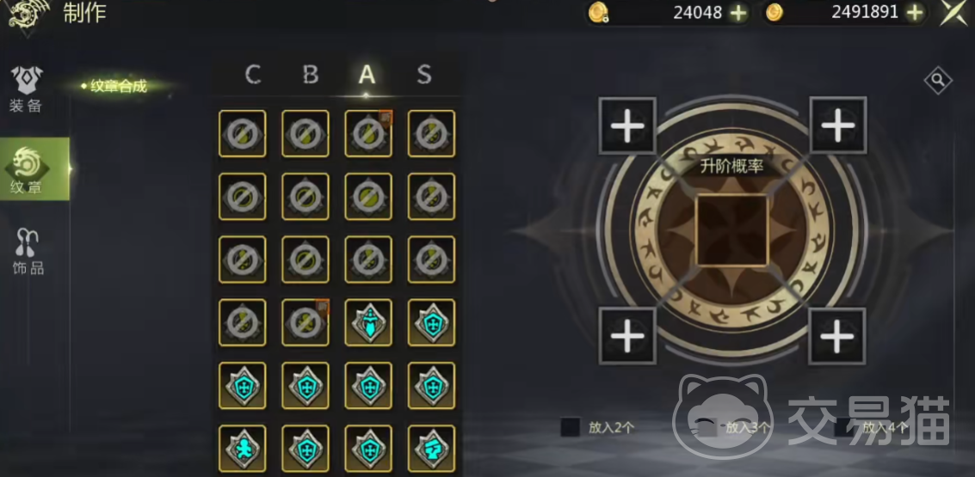Select the cyan sword emblem in the grid
Image resolution: width=975 pixels, height=477 pixels.
point(368,322)
